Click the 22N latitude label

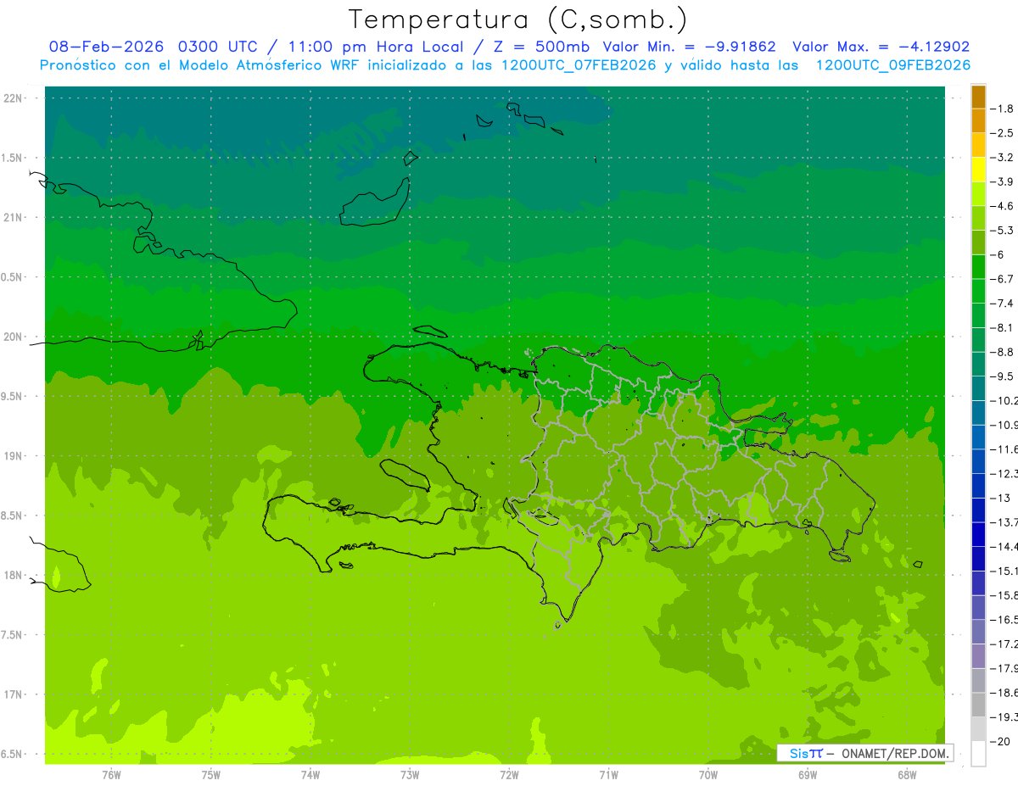pos(14,98)
